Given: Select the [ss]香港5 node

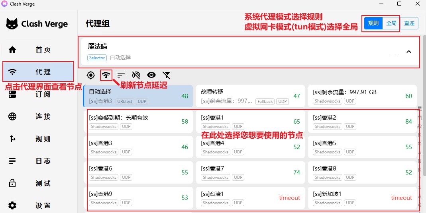Looking at the screenshot, I should 362,147.
